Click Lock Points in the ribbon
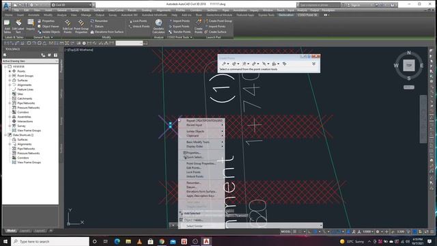Screen dimensions: 437x246 pyautogui.click(x=138, y=21)
